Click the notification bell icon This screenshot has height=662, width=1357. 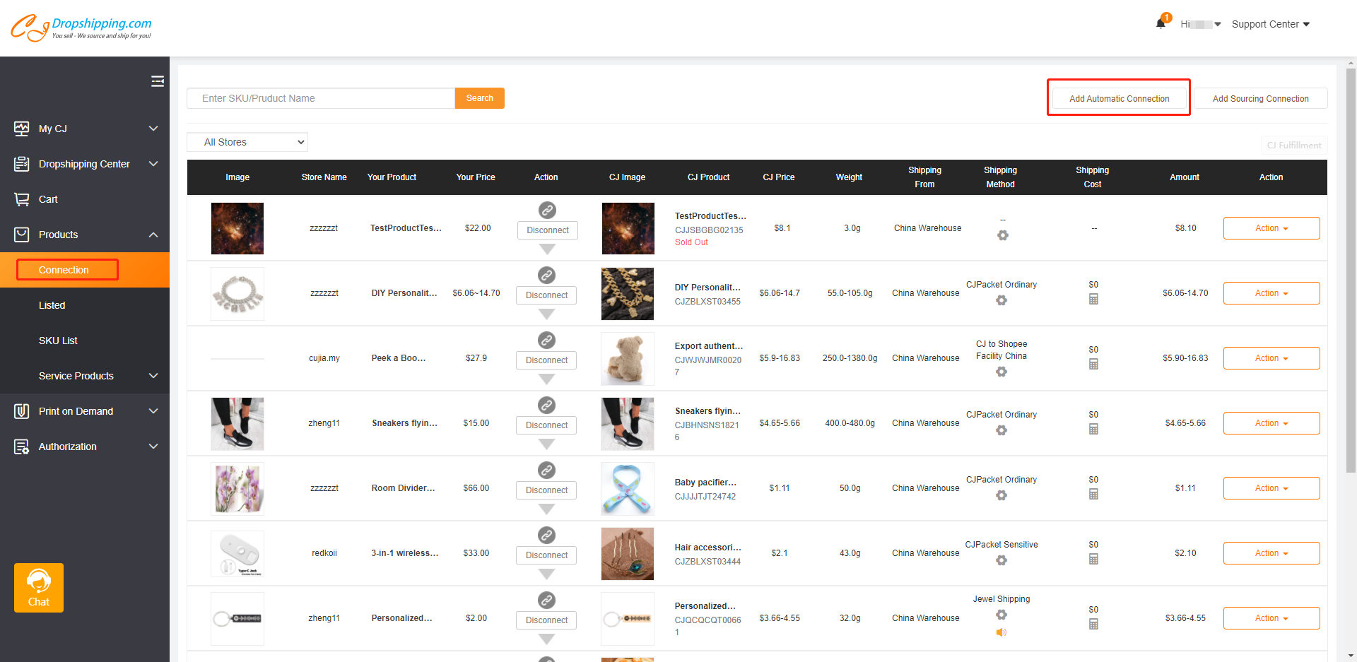1160,23
